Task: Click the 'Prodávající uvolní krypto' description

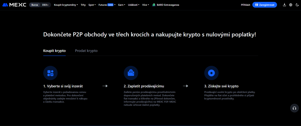Action: point(230,95)
